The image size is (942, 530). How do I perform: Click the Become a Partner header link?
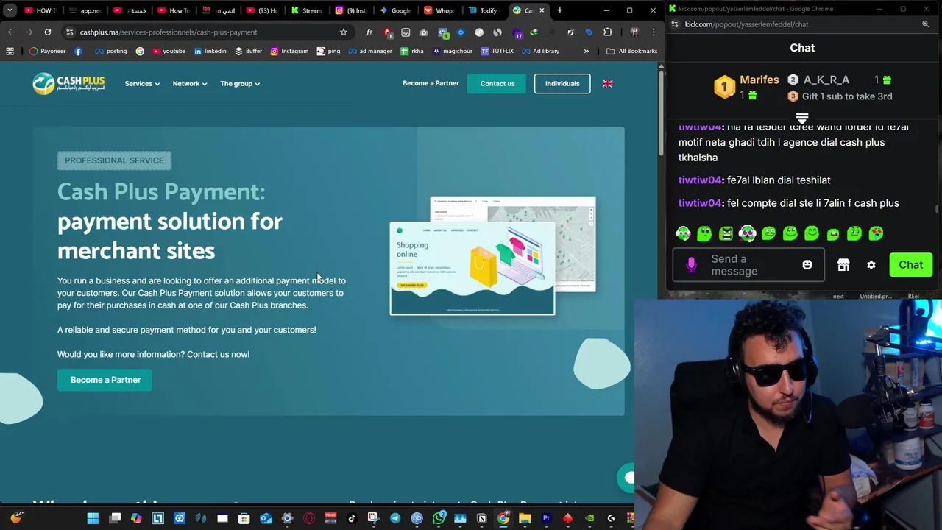431,83
